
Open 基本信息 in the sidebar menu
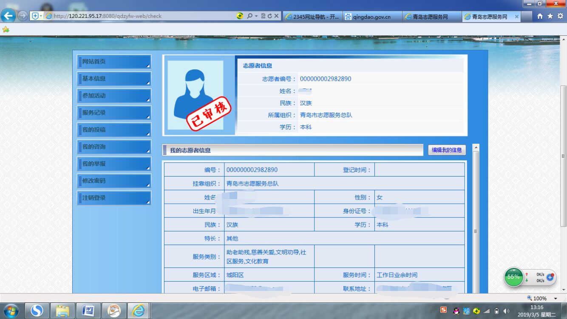[114, 79]
